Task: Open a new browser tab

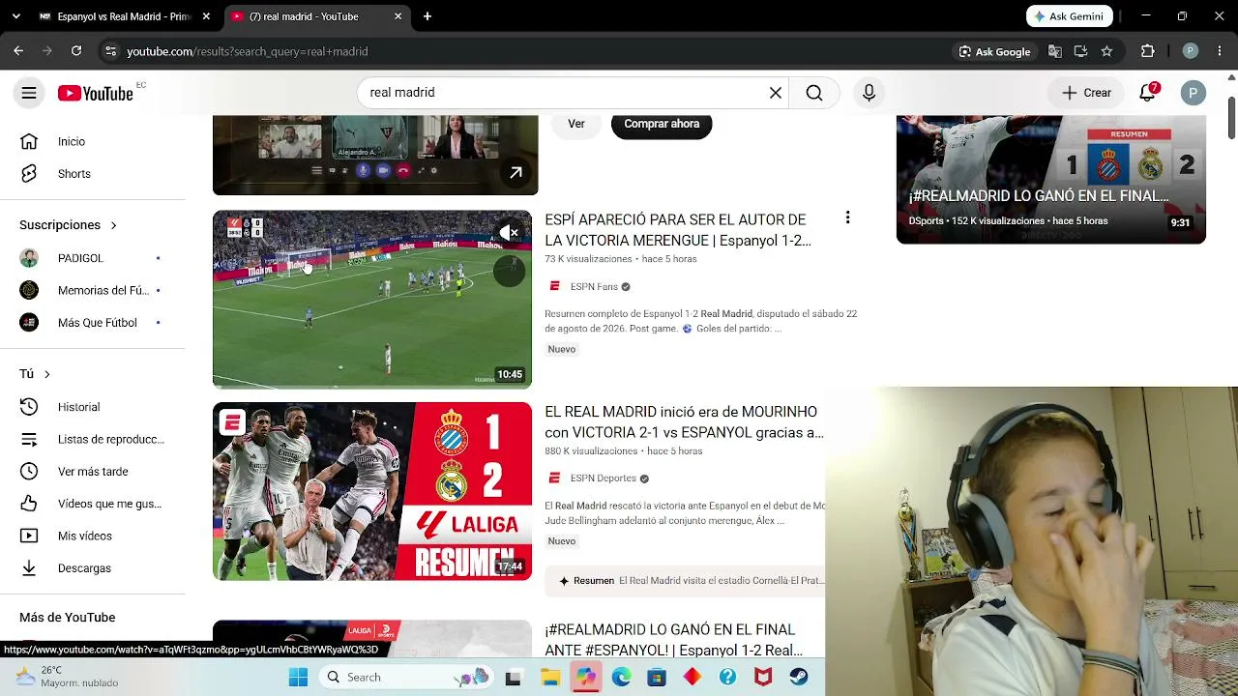Action: tap(427, 16)
